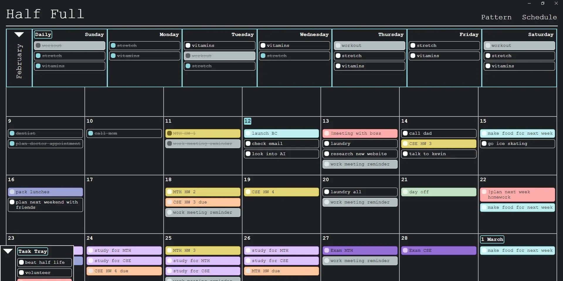Open the Pattern view

tap(496, 17)
